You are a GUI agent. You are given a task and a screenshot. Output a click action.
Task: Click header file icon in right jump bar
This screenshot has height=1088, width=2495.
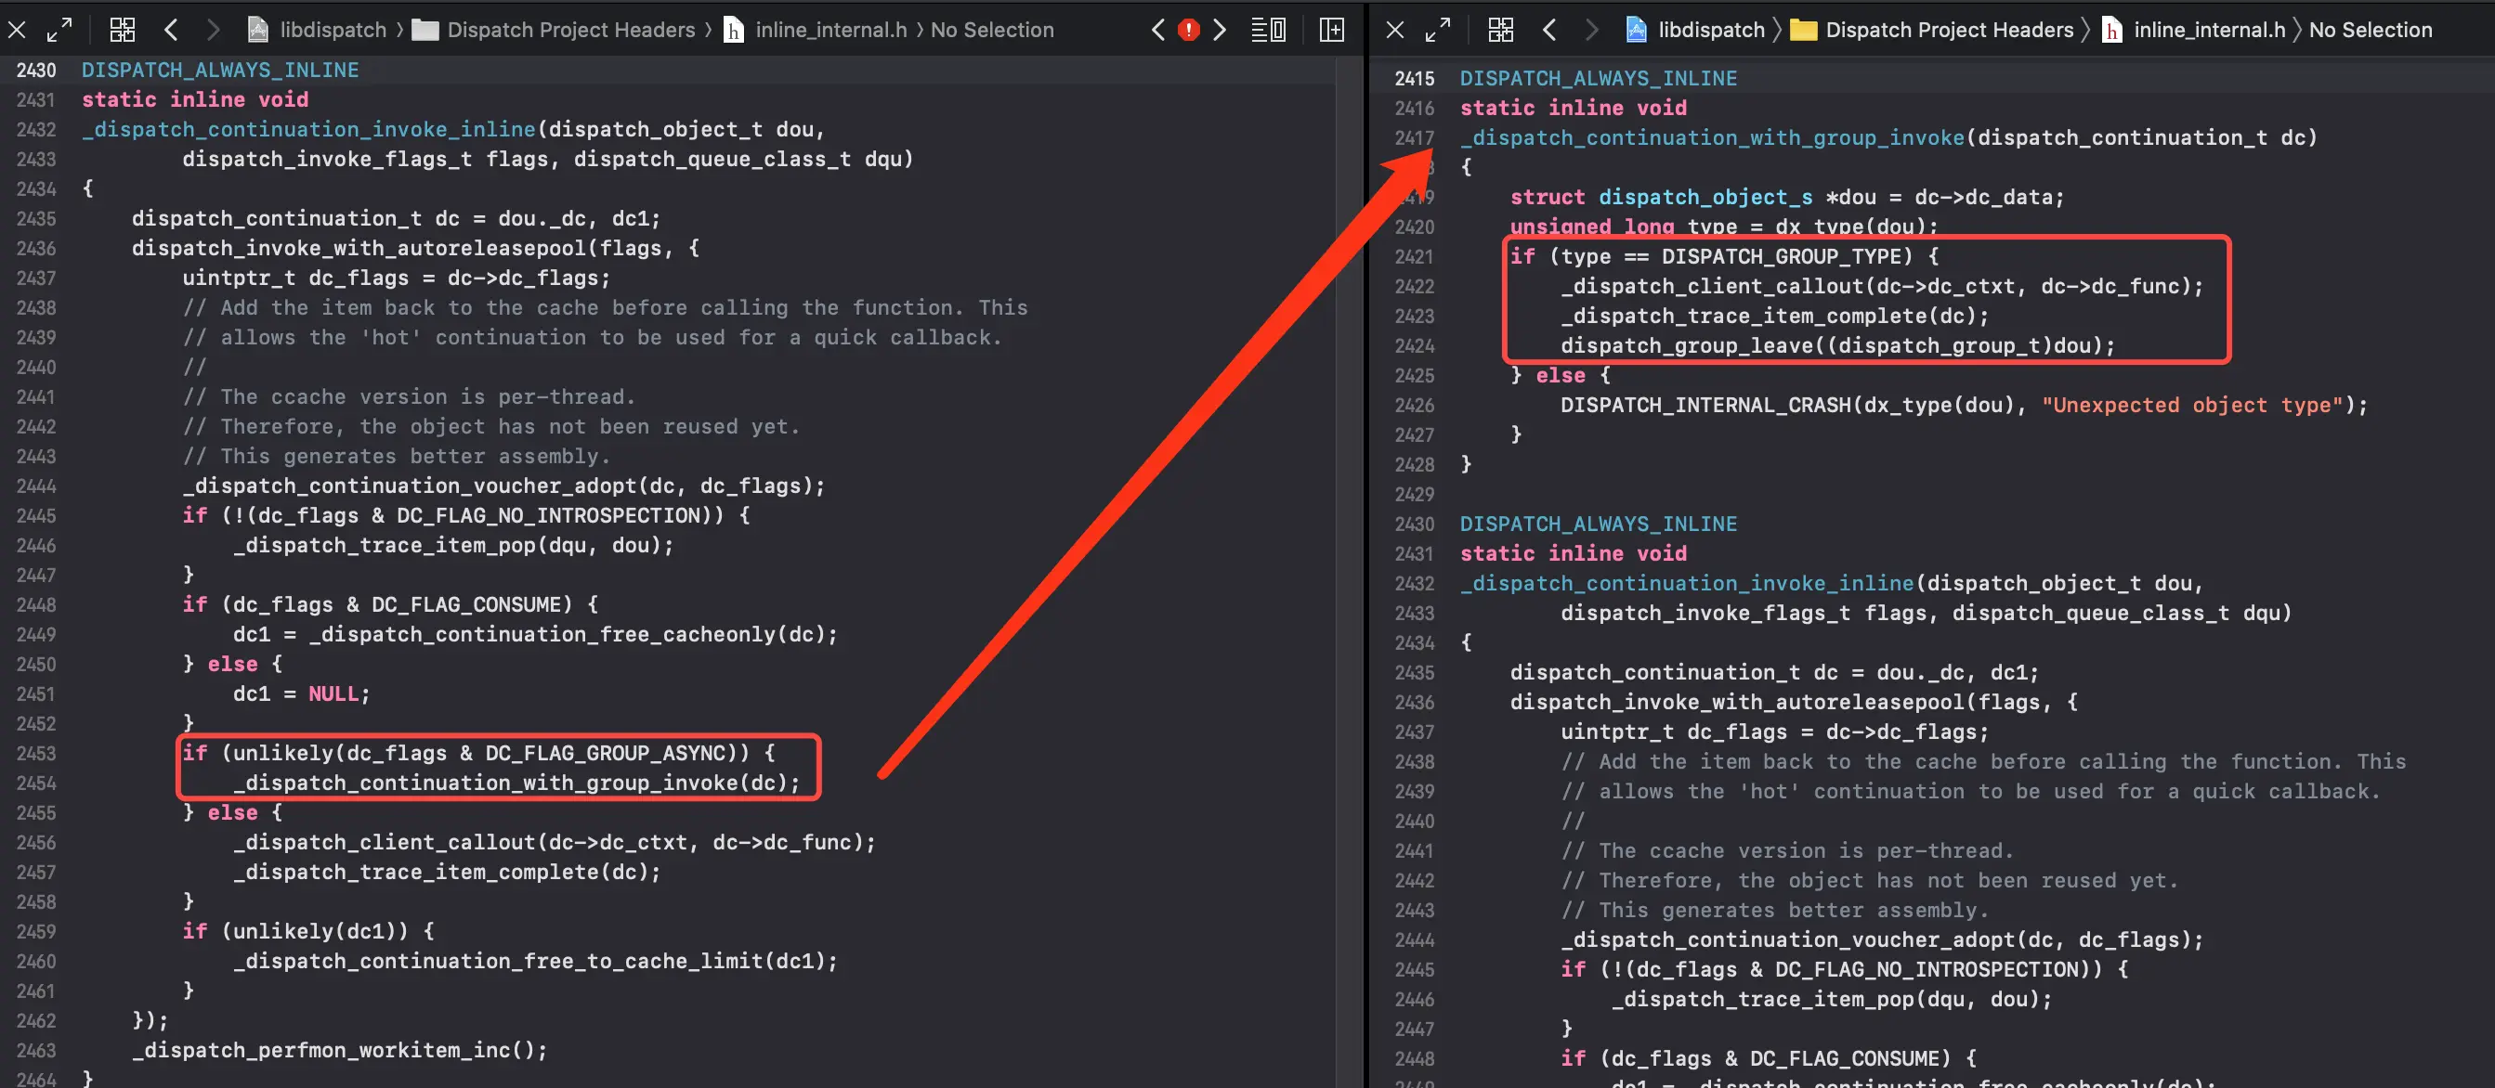[2112, 30]
